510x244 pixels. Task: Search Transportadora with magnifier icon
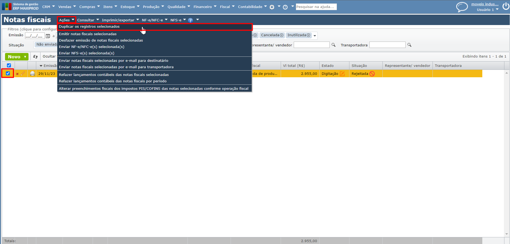point(409,45)
